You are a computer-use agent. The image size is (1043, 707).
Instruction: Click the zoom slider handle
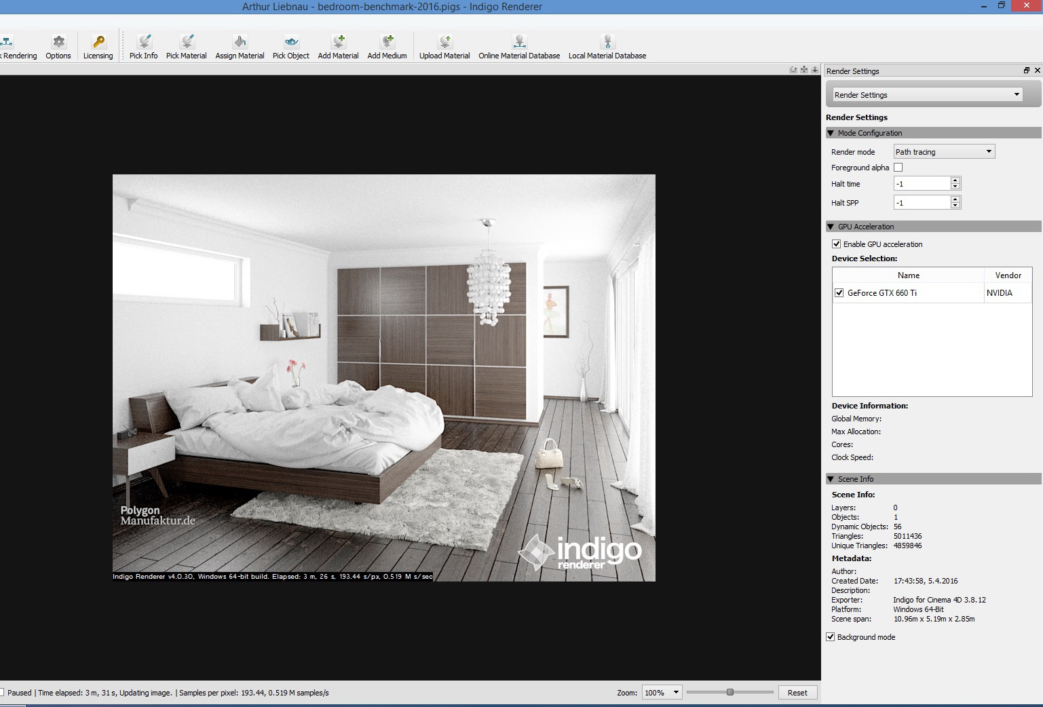[730, 693]
